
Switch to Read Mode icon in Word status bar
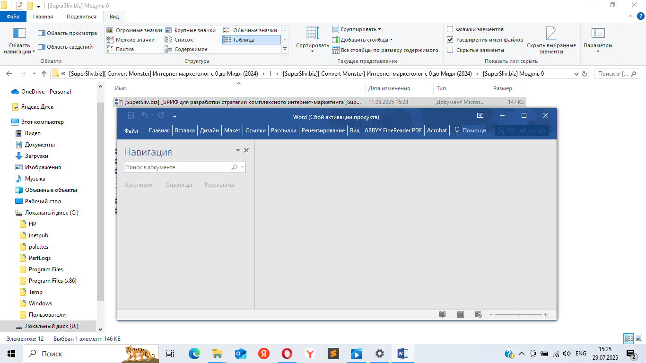[x=443, y=315]
